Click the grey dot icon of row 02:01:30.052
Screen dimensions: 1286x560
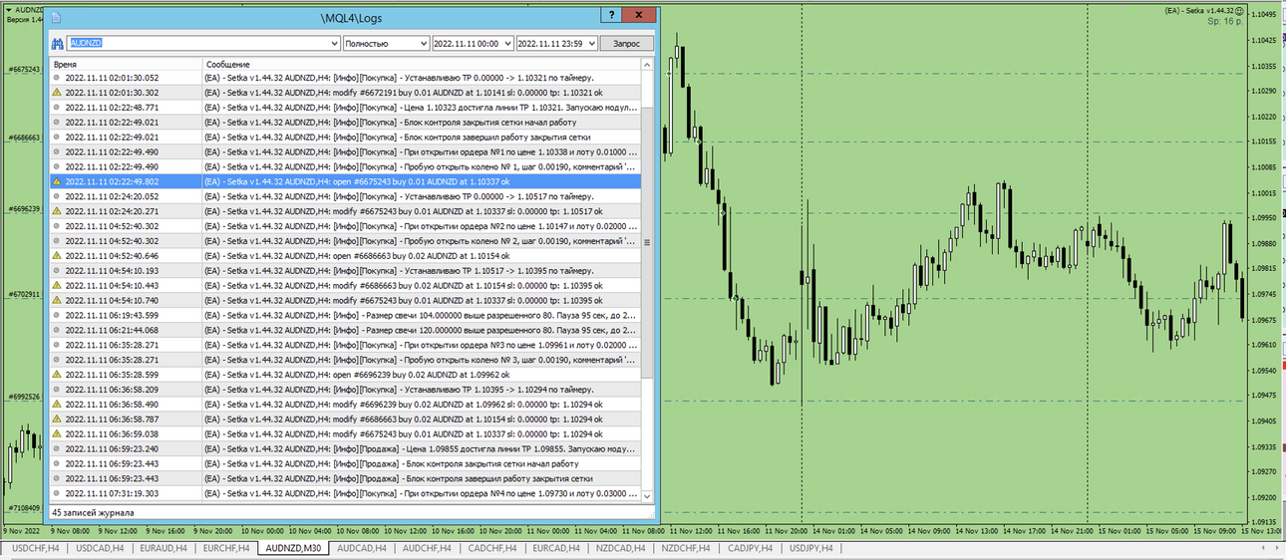pyautogui.click(x=57, y=77)
